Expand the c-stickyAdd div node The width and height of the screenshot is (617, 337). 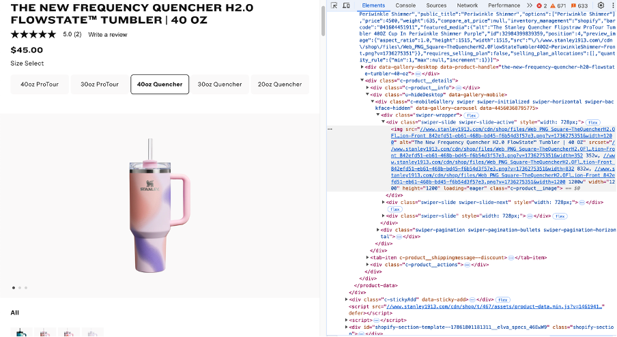346,299
